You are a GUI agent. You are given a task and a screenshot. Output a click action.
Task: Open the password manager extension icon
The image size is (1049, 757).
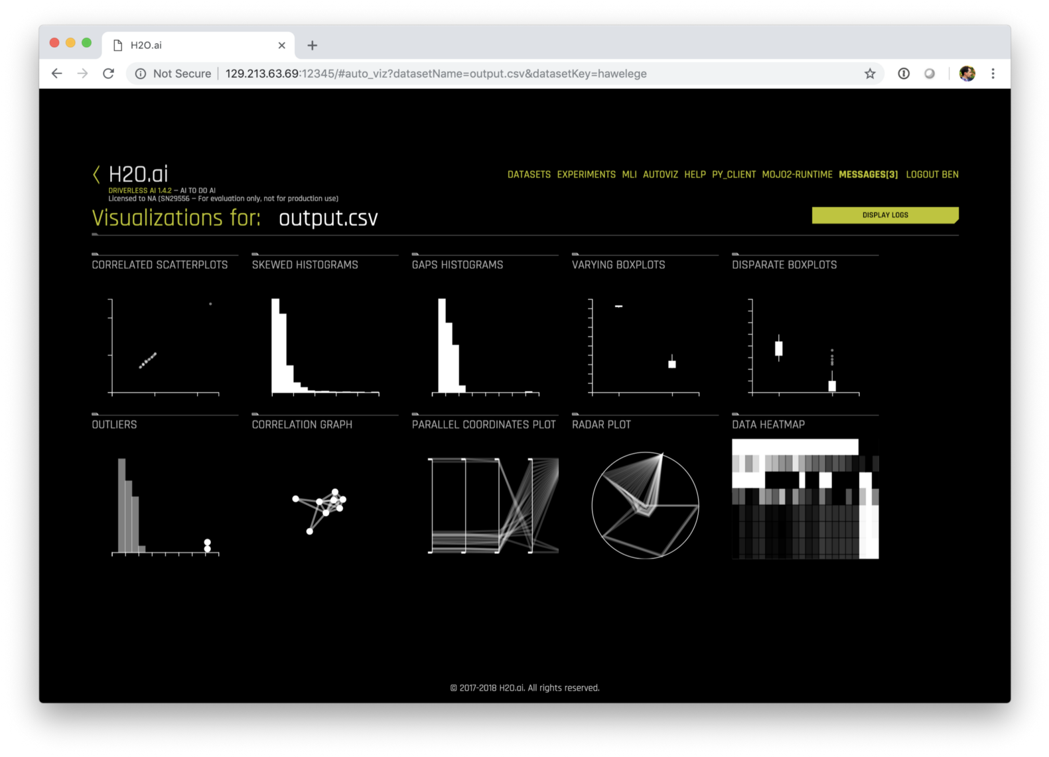tap(904, 74)
